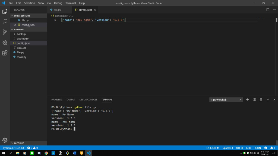Switch to the Debug Console tab
Image resolution: width=278 pixels, height=156 pixels.
[x=88, y=100]
